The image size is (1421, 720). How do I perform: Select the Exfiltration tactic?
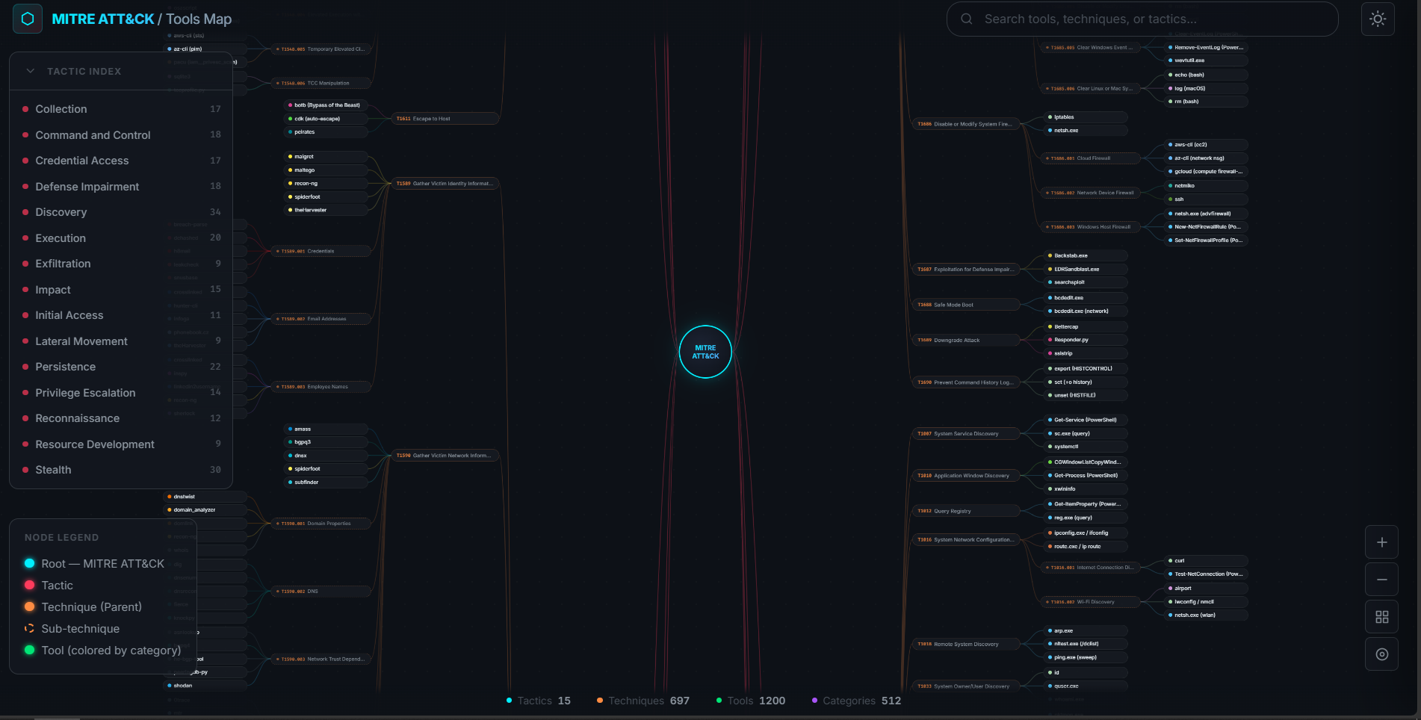[x=121, y=264]
